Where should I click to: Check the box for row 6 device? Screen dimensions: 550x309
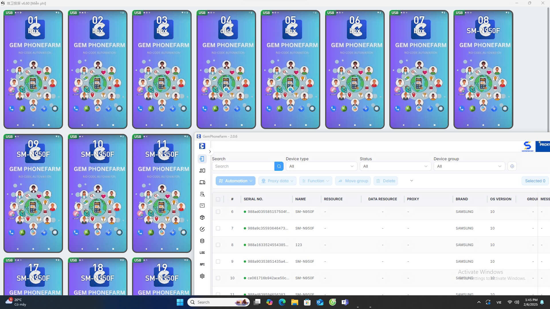[218, 212]
